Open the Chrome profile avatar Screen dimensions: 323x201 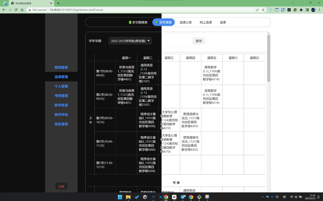[x=313, y=10]
